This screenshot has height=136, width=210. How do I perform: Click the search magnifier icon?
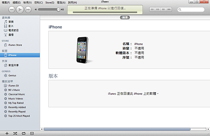(x=180, y=9)
